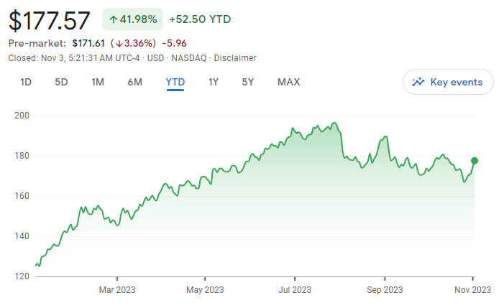
Task: Show the MAX range chart
Action: [x=288, y=82]
